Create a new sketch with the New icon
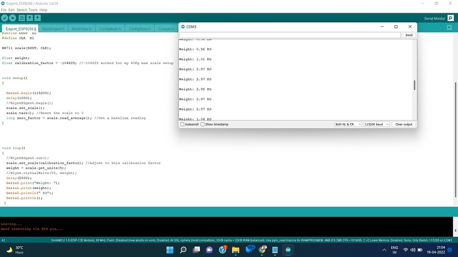The height and width of the screenshot is (257, 458). click(22, 18)
